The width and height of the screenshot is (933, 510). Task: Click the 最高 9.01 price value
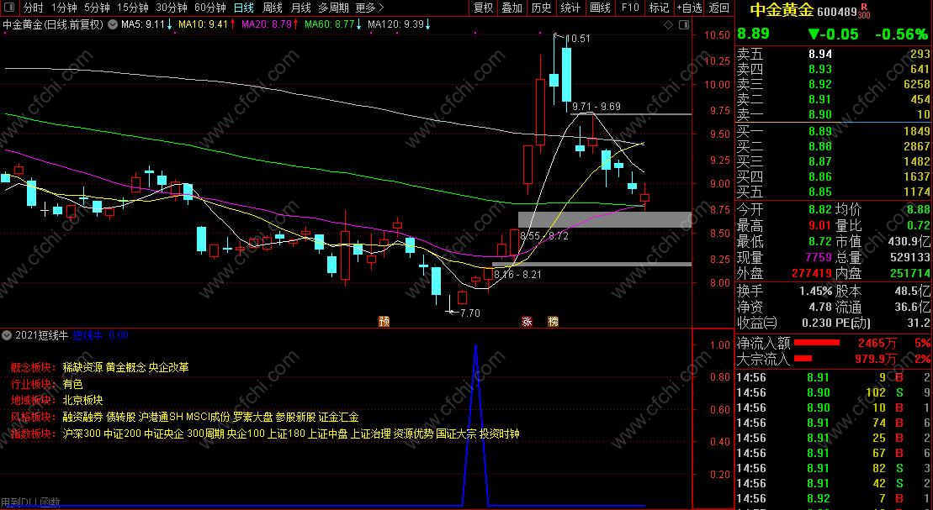[x=820, y=225]
